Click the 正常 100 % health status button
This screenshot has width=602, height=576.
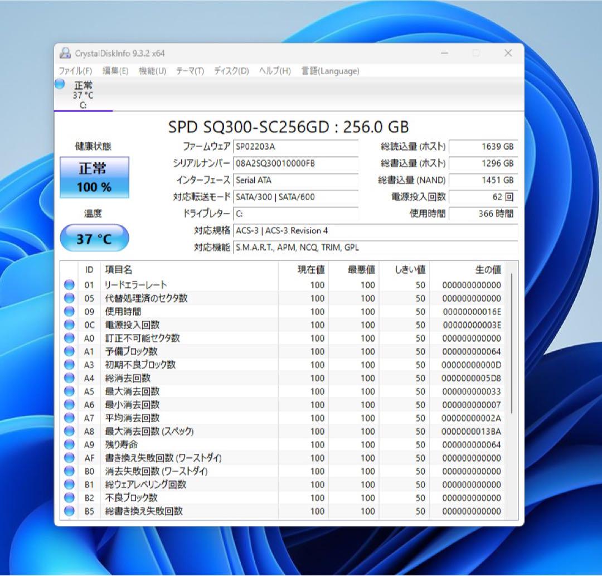point(94,177)
